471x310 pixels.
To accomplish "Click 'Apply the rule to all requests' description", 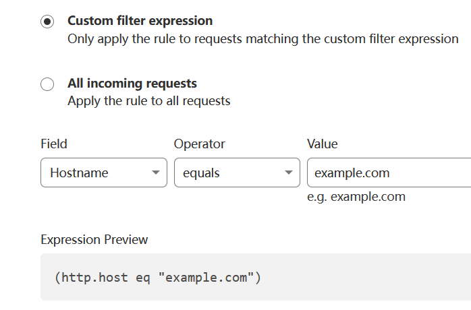I will pyautogui.click(x=149, y=101).
